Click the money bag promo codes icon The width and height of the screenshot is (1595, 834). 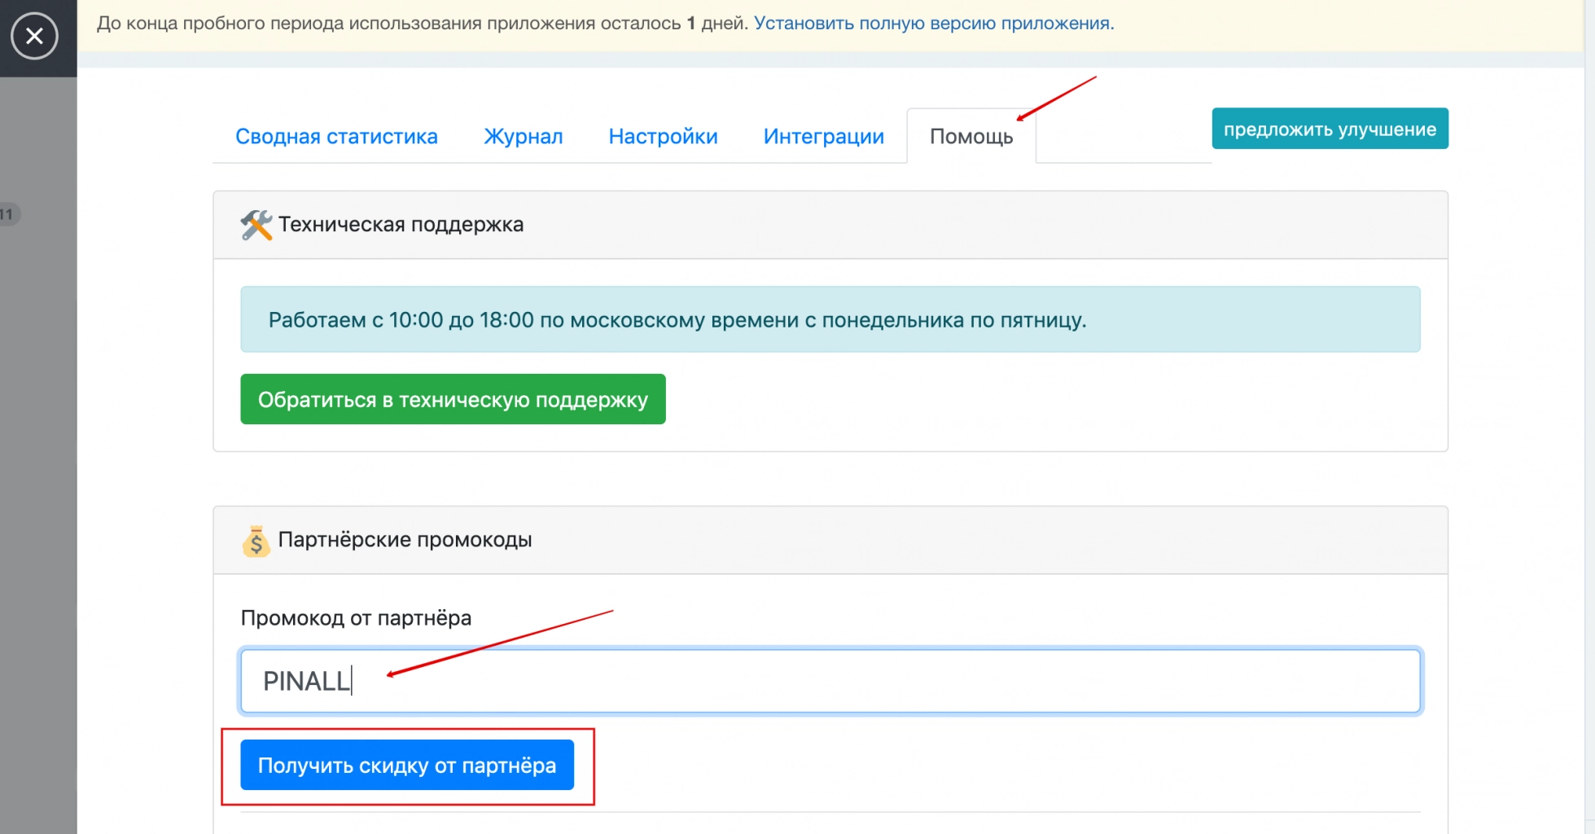pos(255,540)
